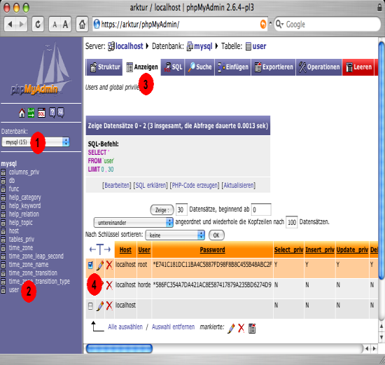Open the untereinander display mode dropdown
This screenshot has width=385, height=365.
(x=133, y=223)
